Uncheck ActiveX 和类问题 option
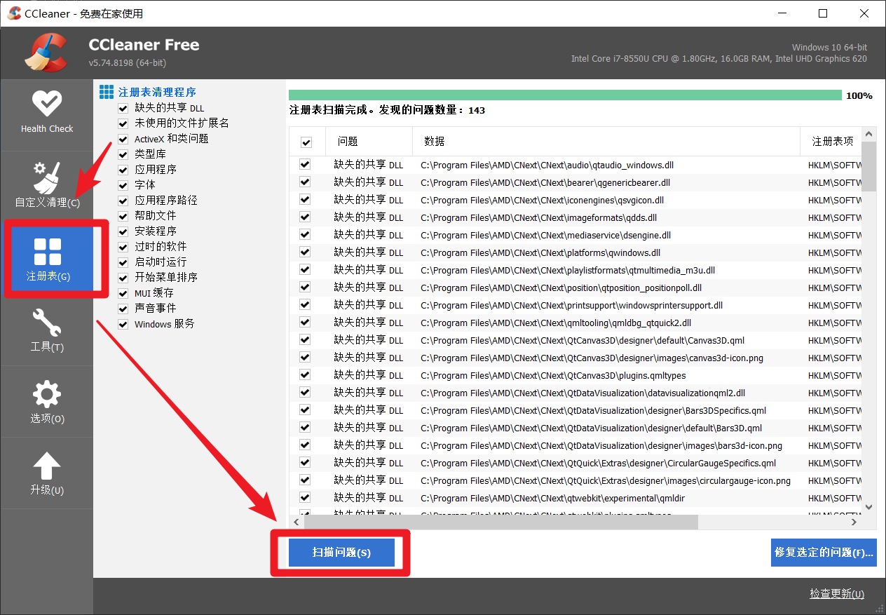Viewport: 886px width, 615px height. click(x=123, y=139)
